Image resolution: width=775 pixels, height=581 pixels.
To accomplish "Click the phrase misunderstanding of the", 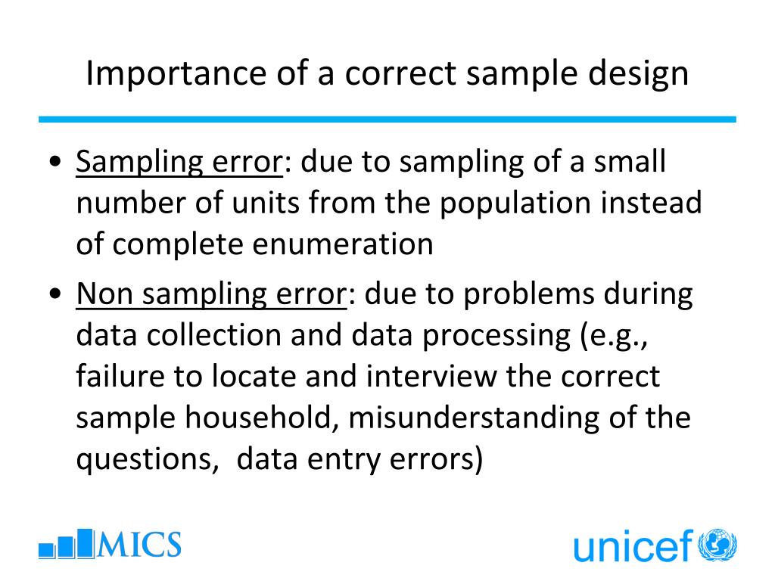I will pyautogui.click(x=519, y=418).
